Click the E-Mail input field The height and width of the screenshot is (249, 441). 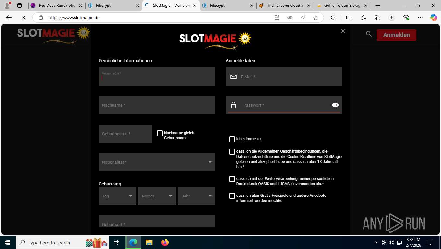(x=284, y=77)
